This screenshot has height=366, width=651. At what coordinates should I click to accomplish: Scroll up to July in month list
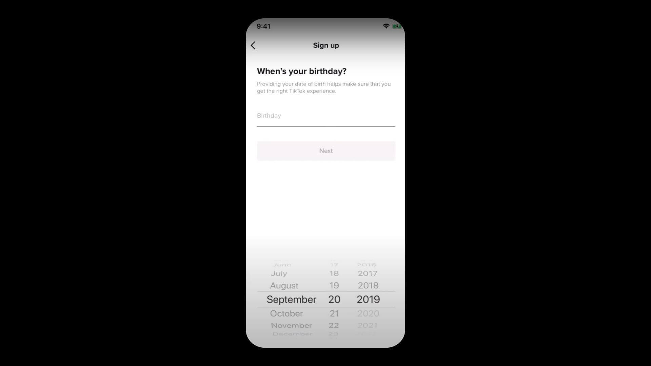[x=279, y=273]
